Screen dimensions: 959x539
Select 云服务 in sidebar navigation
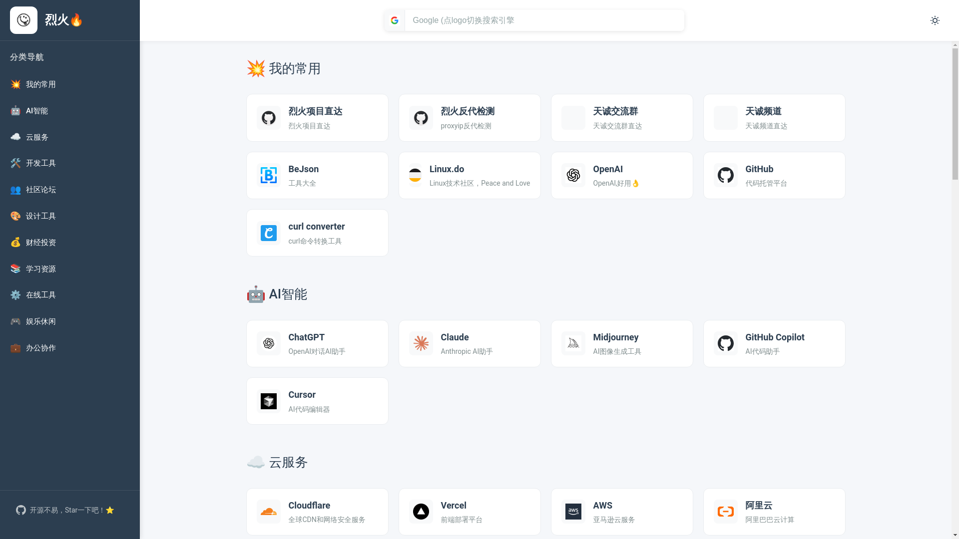70,137
